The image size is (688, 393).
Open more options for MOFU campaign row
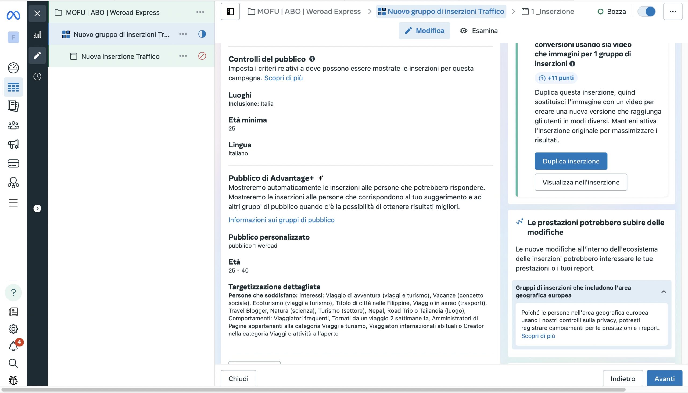click(x=200, y=12)
